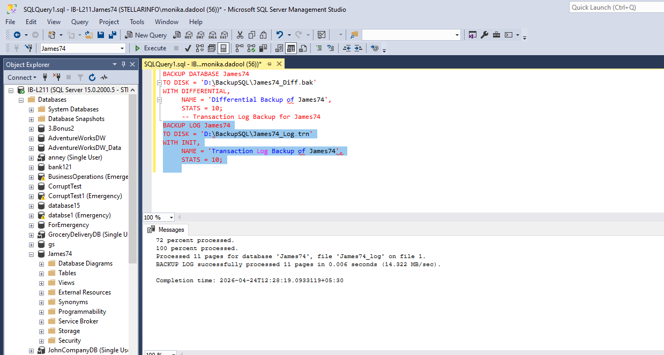This screenshot has height=355, width=664.
Task: Click the Parse checkmark icon
Action: click(188, 48)
